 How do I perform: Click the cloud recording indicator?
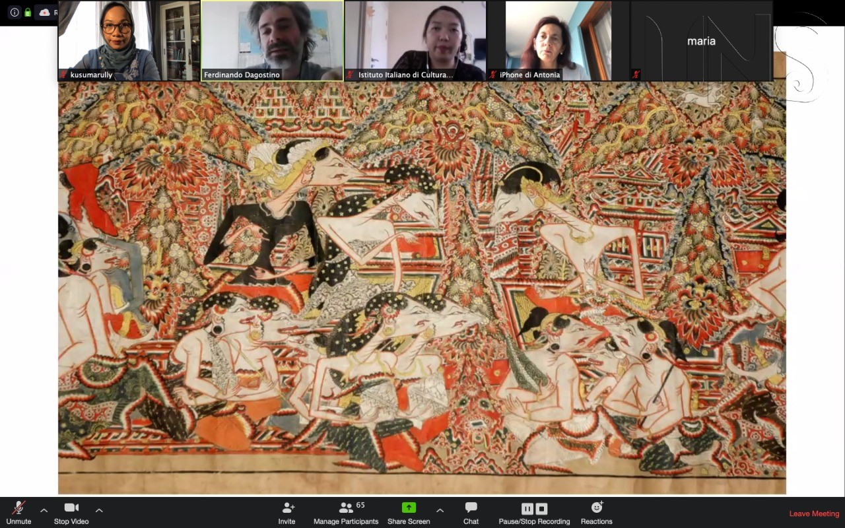pyautogui.click(x=45, y=12)
